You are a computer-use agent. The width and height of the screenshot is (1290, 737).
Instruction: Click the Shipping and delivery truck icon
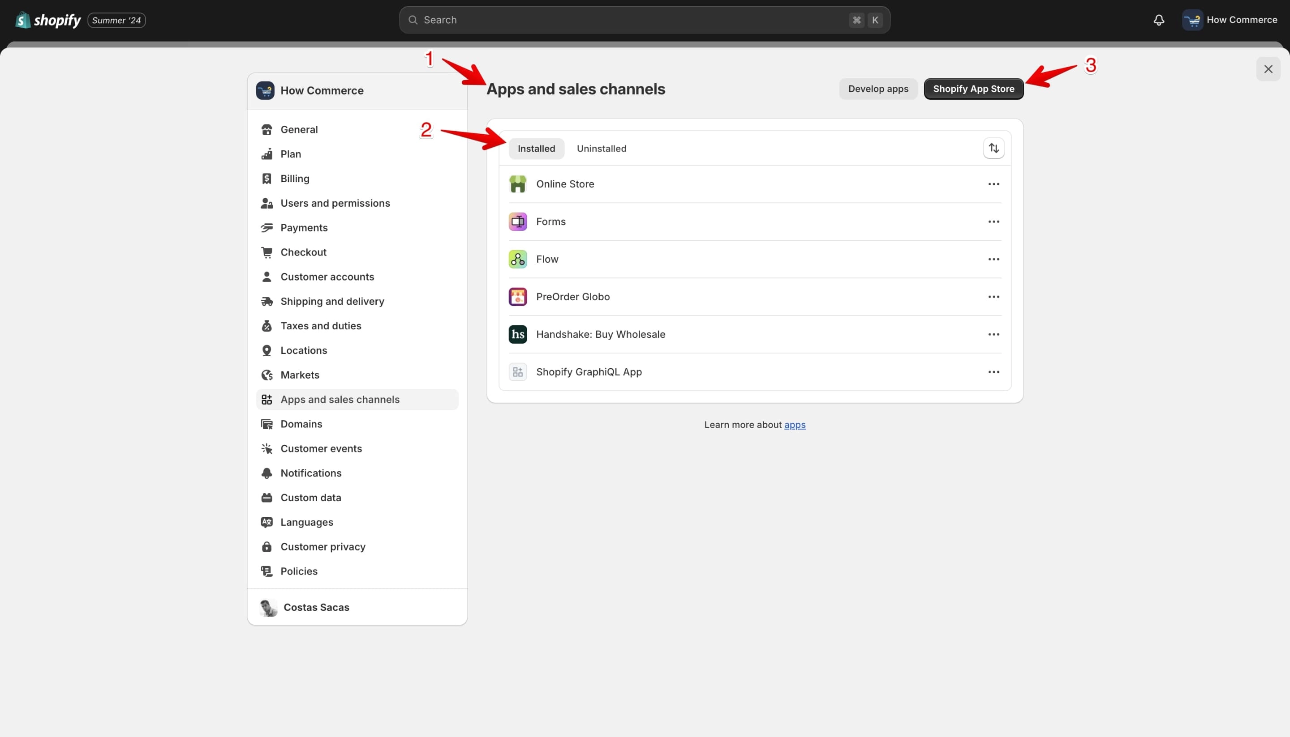(x=267, y=301)
